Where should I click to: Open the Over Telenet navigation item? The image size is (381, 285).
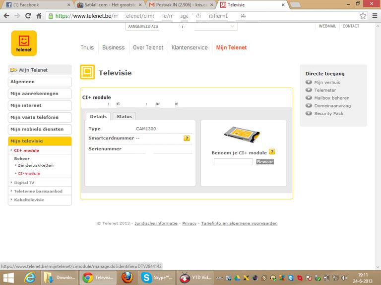[148, 47]
